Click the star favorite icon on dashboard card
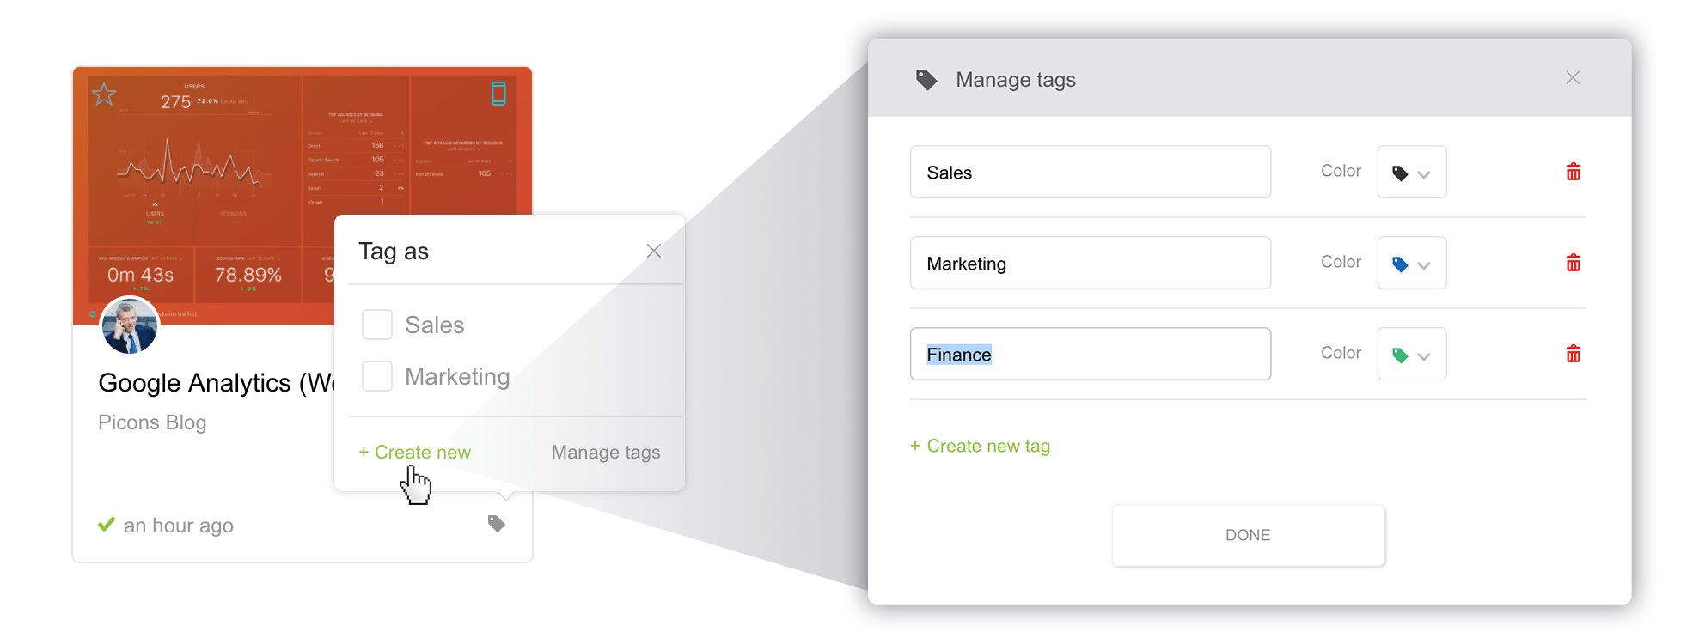Viewport: 1705px width, 644px height. (x=104, y=94)
